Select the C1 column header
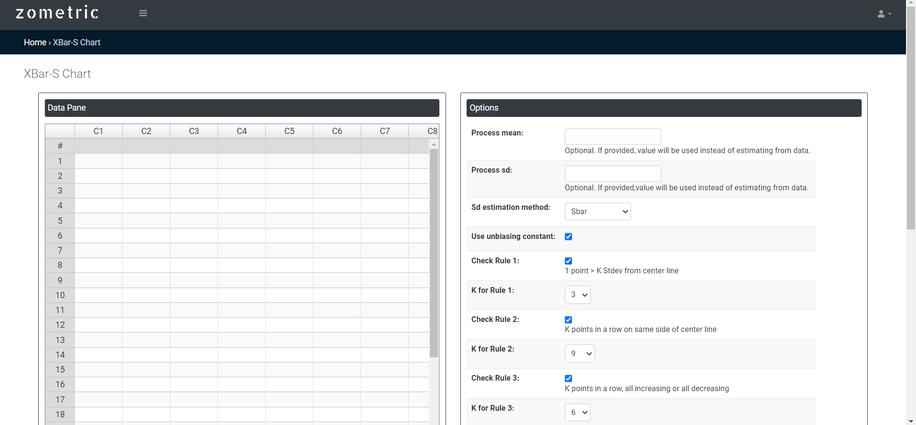Screen dimensions: 916x425 pos(98,131)
